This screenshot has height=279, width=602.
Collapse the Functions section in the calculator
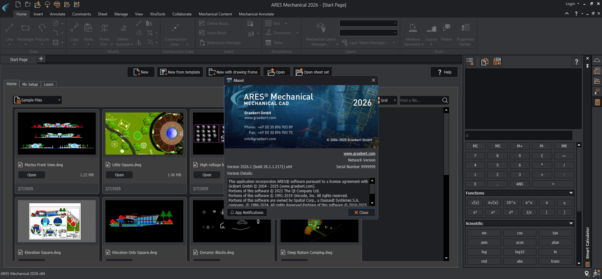(571, 193)
